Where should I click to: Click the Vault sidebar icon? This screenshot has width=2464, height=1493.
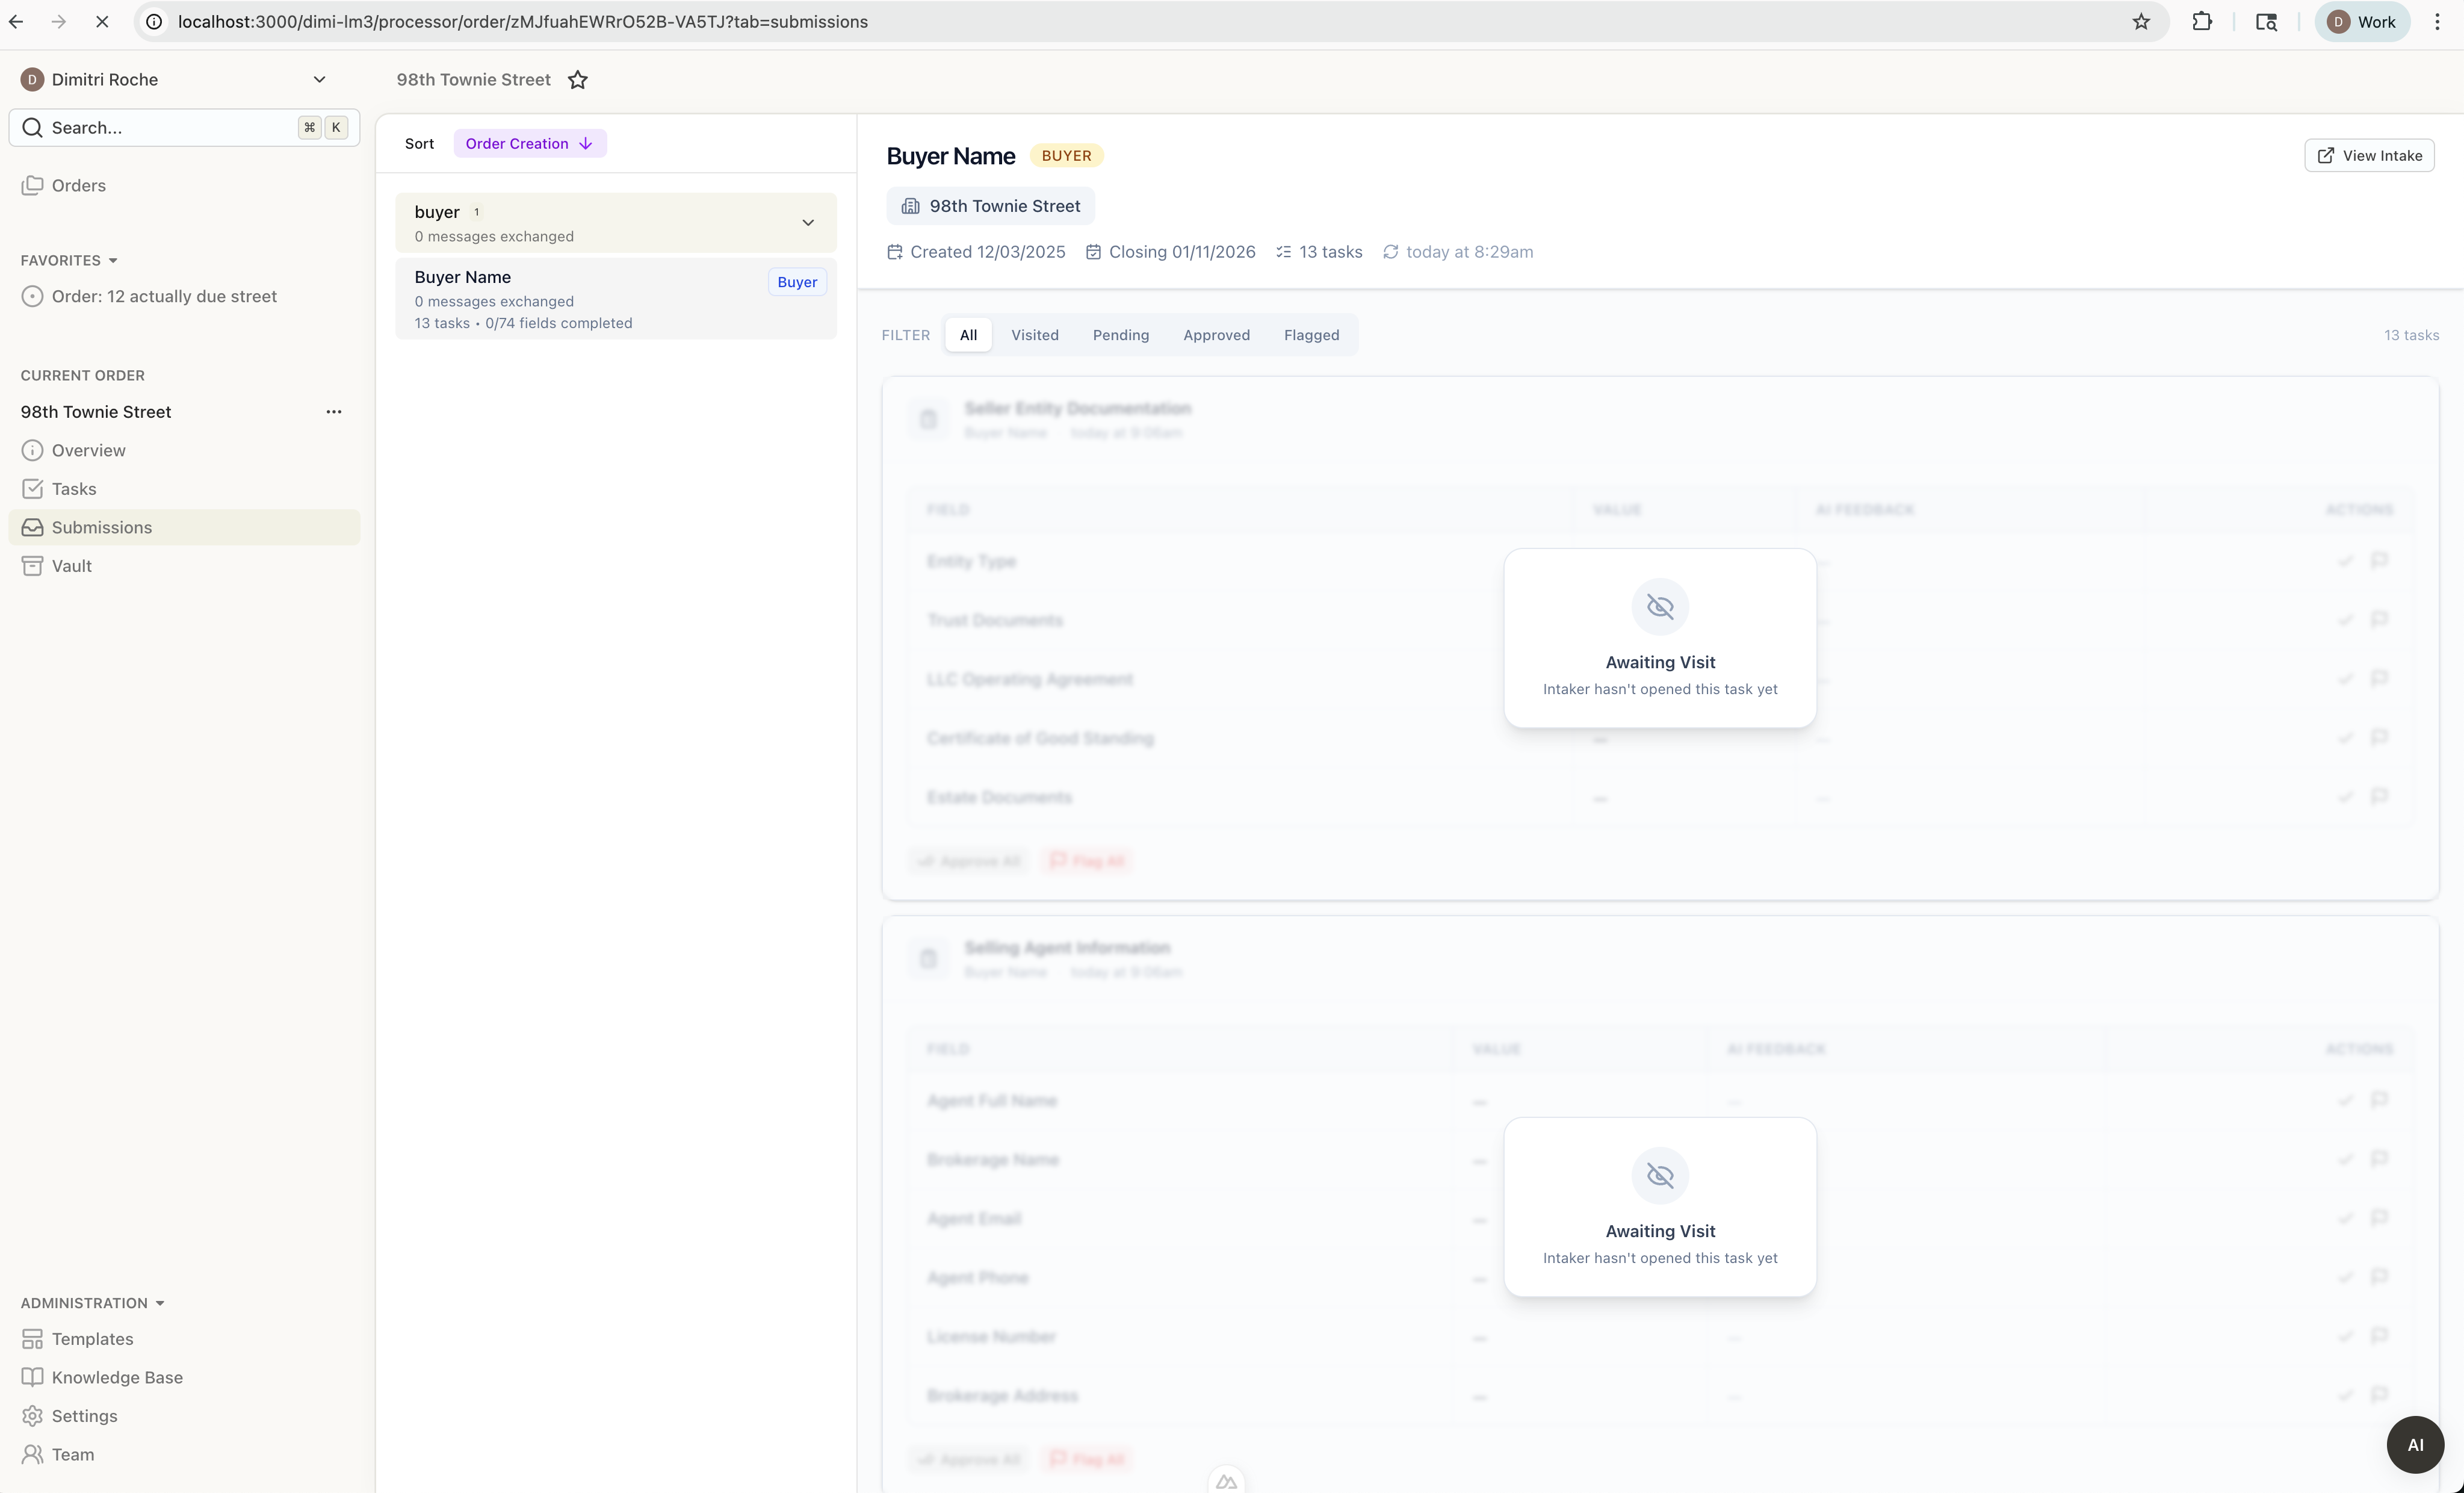point(32,566)
